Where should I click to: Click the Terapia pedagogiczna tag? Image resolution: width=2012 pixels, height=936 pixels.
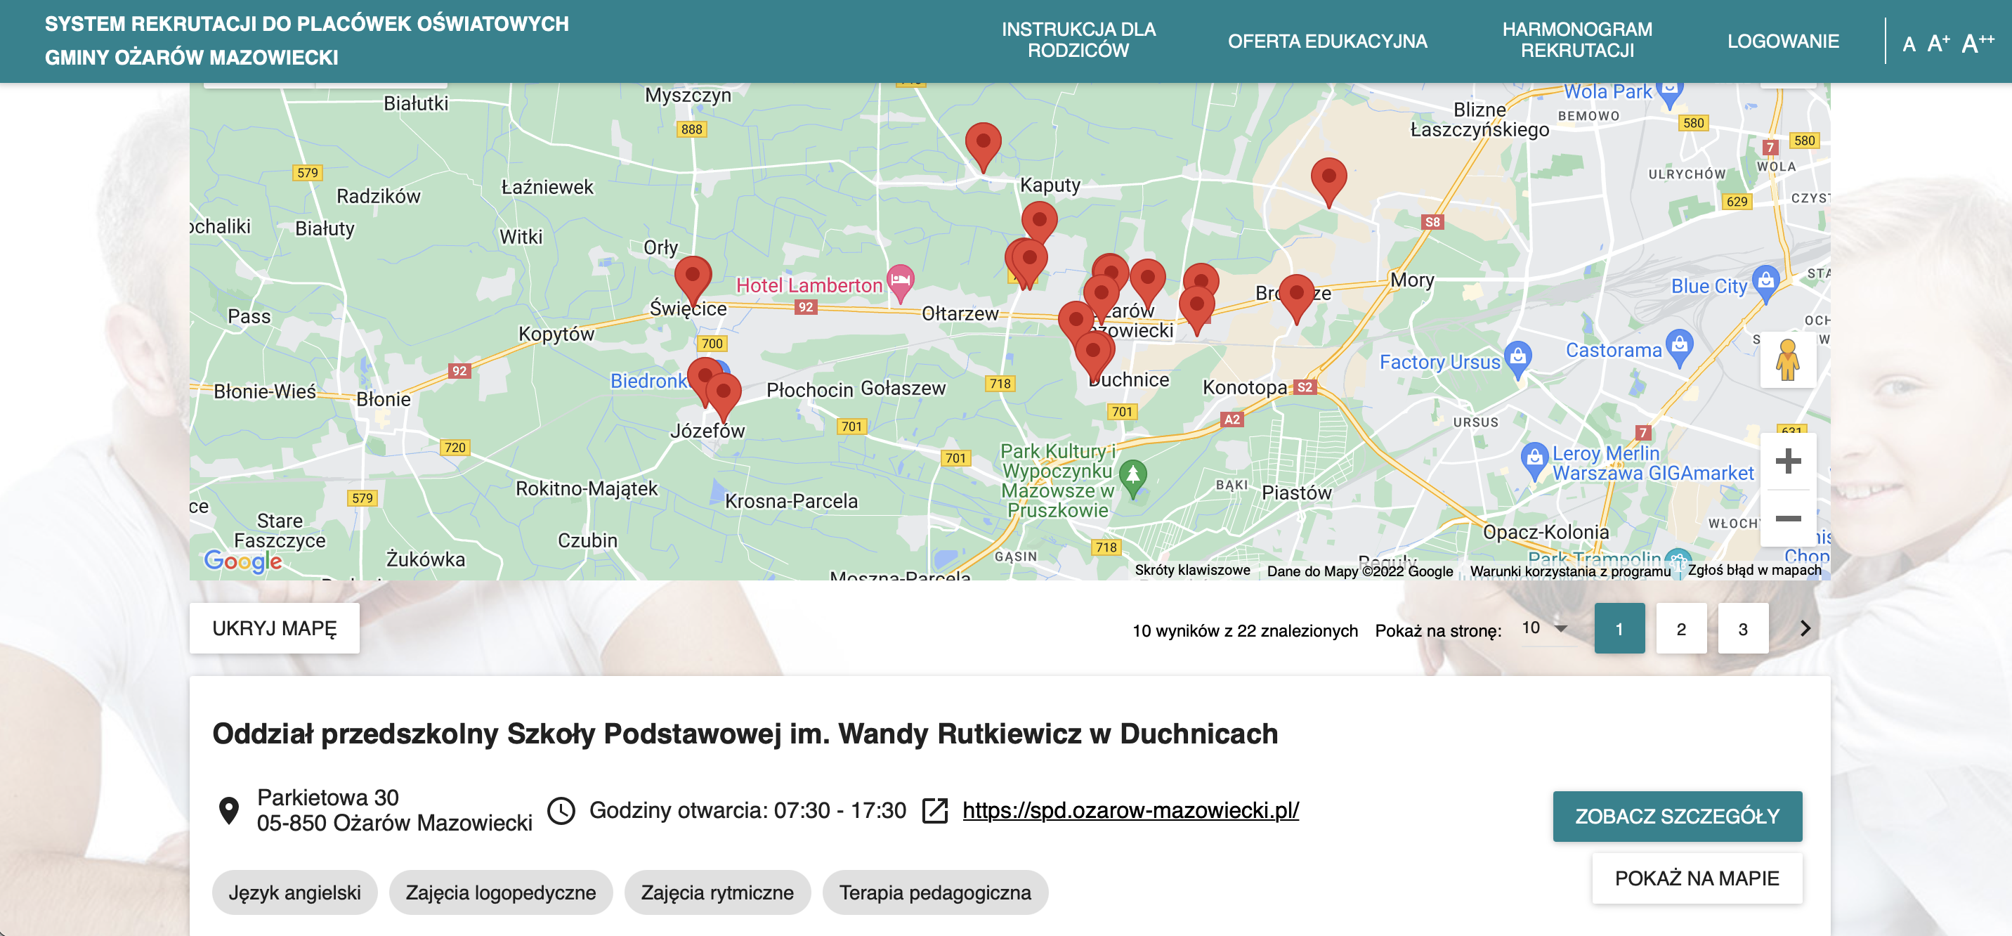pyautogui.click(x=935, y=892)
